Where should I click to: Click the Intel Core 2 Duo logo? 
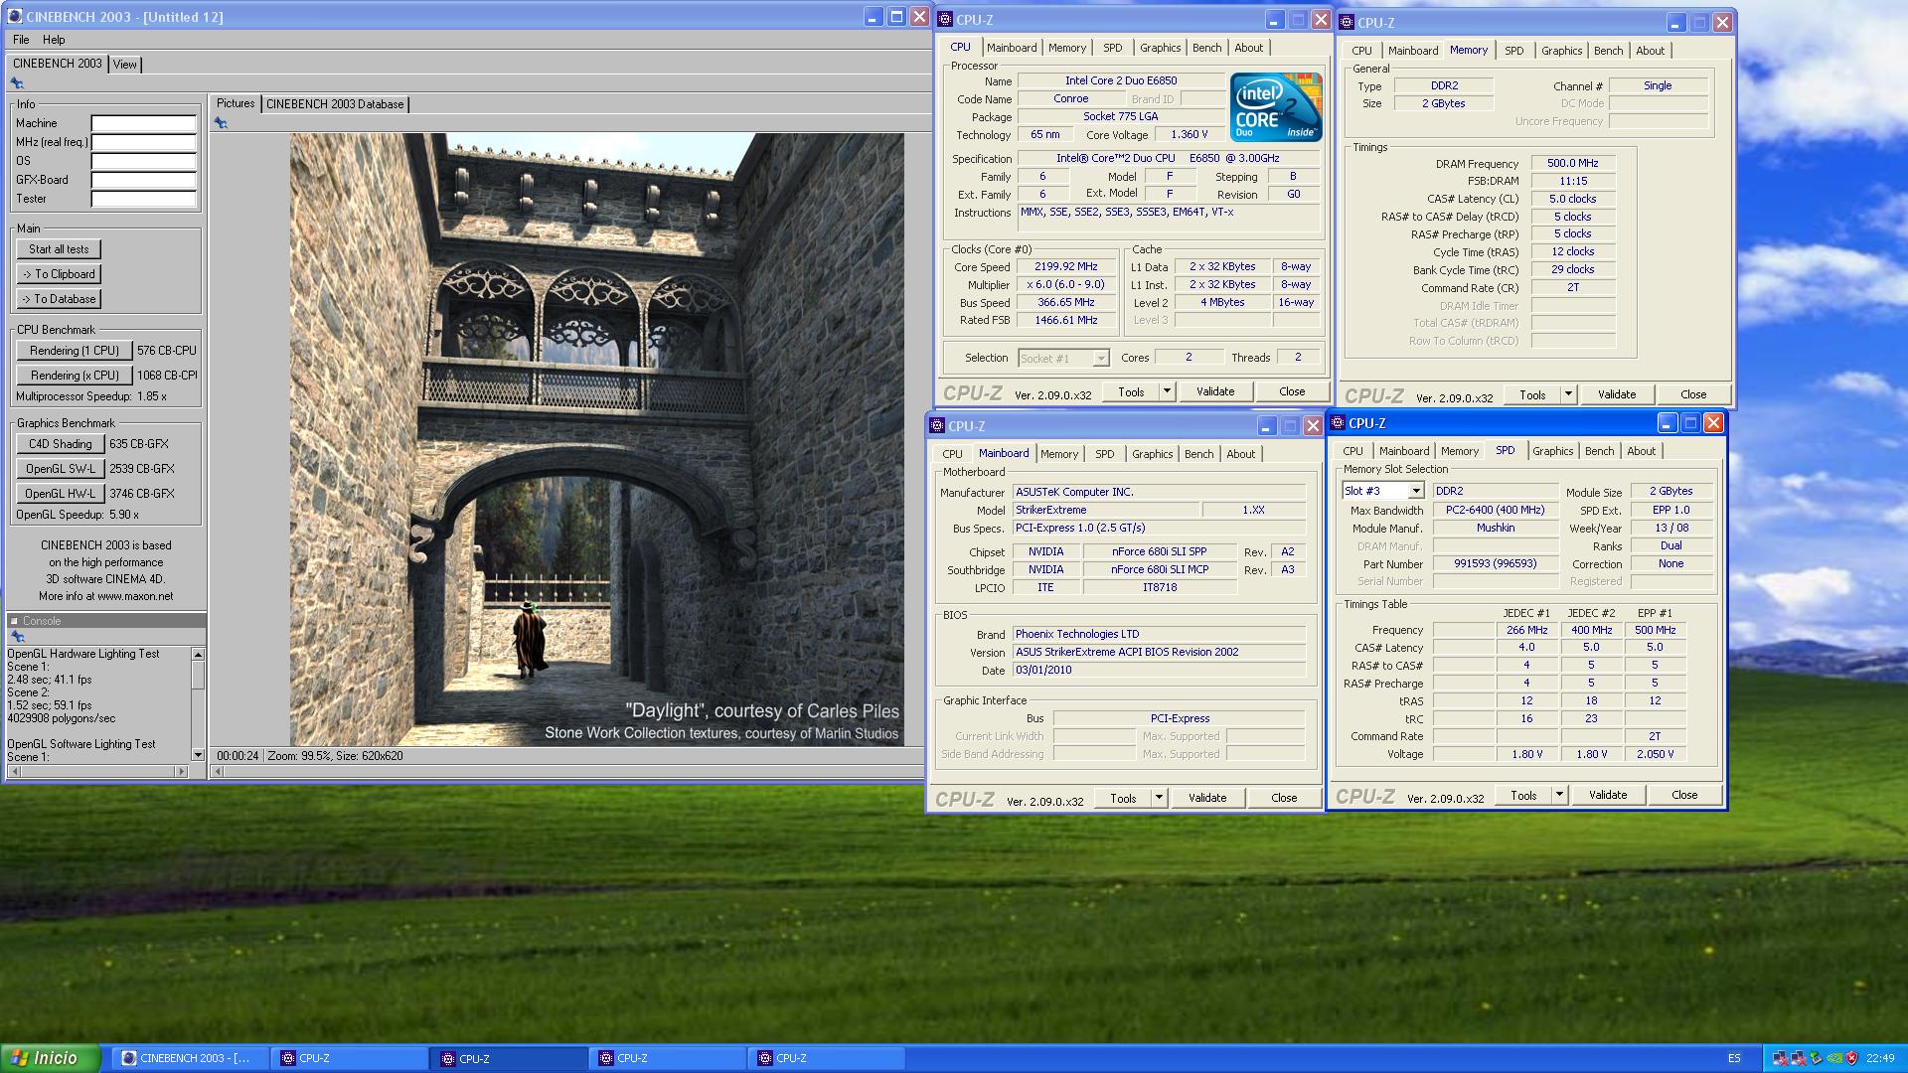click(1276, 106)
